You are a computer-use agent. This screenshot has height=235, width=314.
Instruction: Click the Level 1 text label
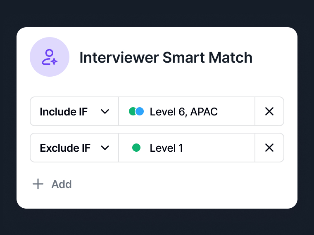[x=167, y=148]
